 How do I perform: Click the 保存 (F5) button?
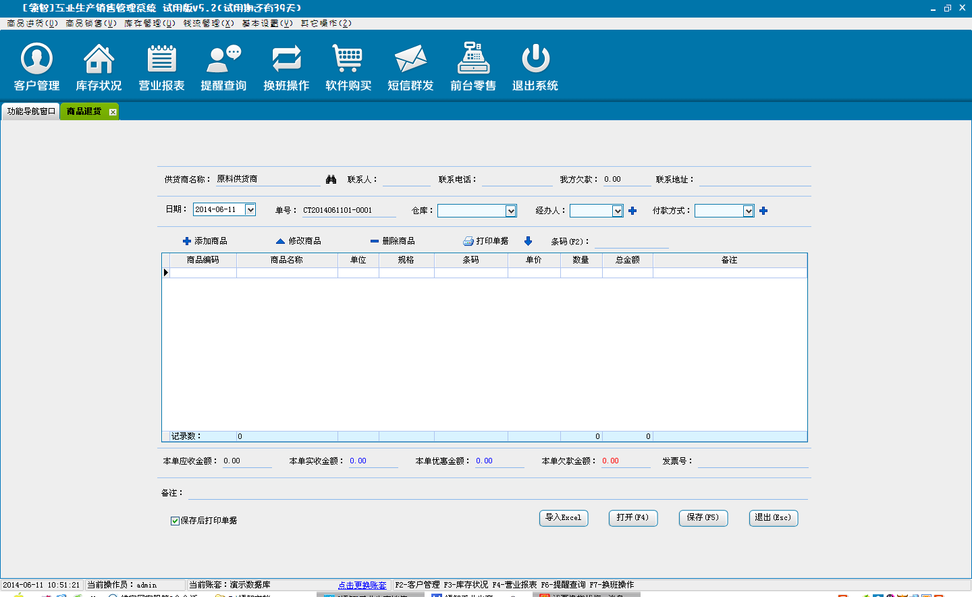703,518
